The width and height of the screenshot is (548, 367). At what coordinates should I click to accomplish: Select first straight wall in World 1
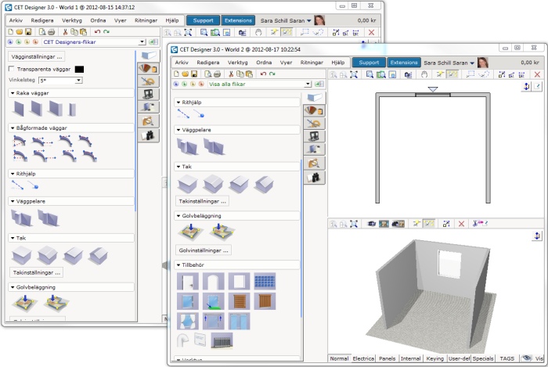point(19,109)
